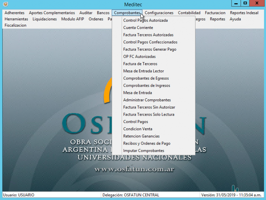Screen dimensions: 266x200
Task: Choose the Control Pagos entry
Action: 154,122
